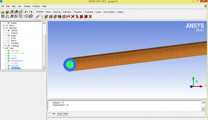Switch to the Edit Mesh tab
208x120 pixels.
(x=67, y=12)
